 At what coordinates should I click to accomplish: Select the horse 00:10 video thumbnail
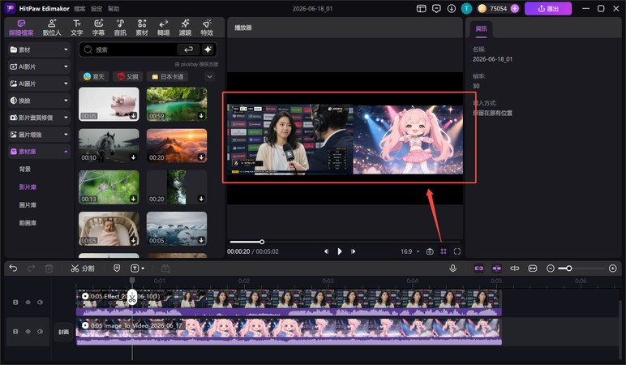109,145
